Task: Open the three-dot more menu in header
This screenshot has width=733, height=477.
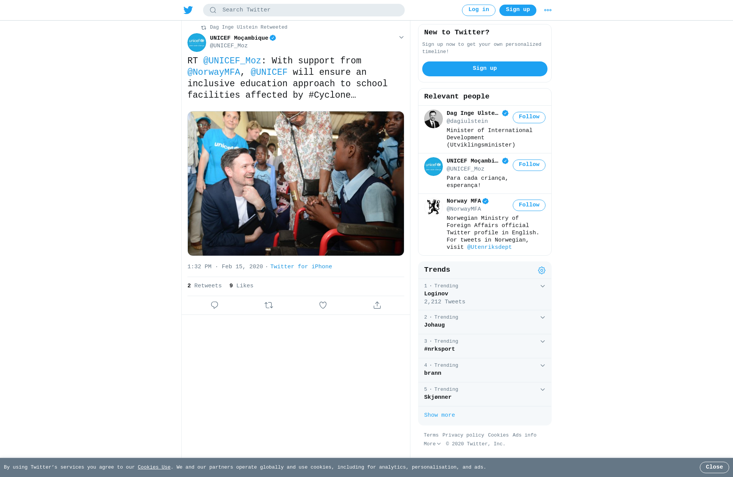Action: click(x=548, y=10)
